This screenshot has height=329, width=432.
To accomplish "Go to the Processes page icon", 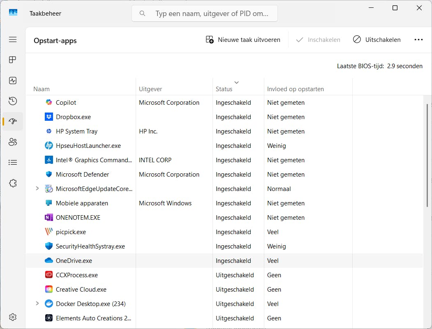I will (13, 60).
